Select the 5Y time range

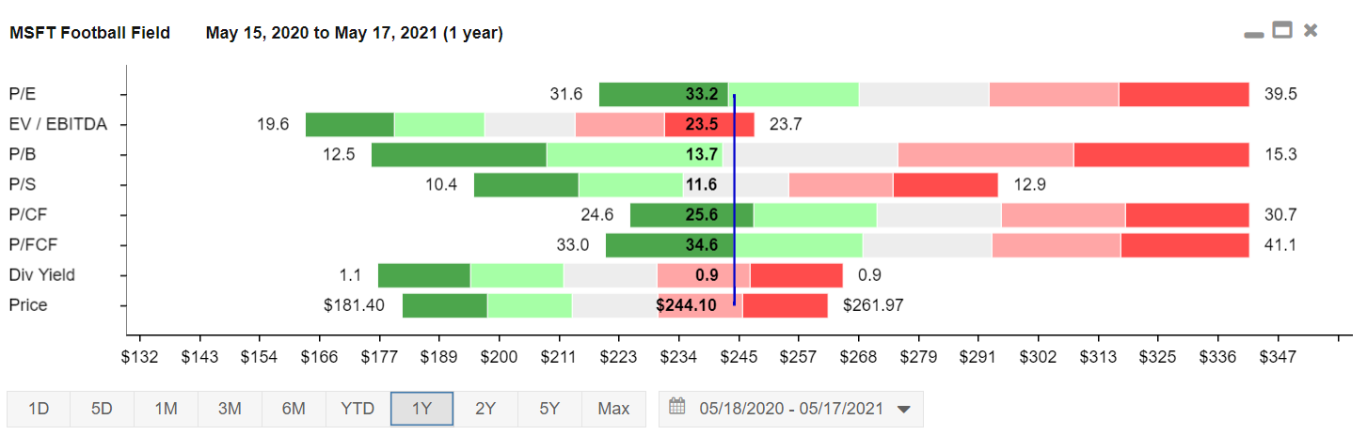(549, 409)
